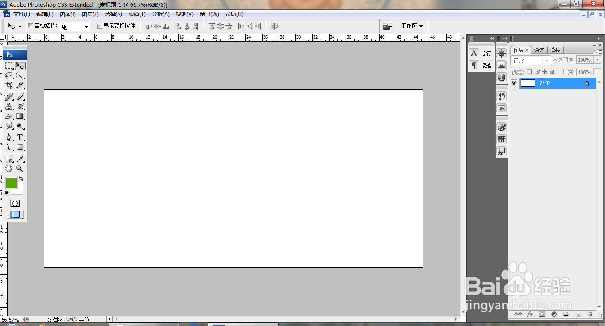This screenshot has height=326, width=605.
Task: Open the 正常 blend mode dropdown
Action: pyautogui.click(x=531, y=60)
